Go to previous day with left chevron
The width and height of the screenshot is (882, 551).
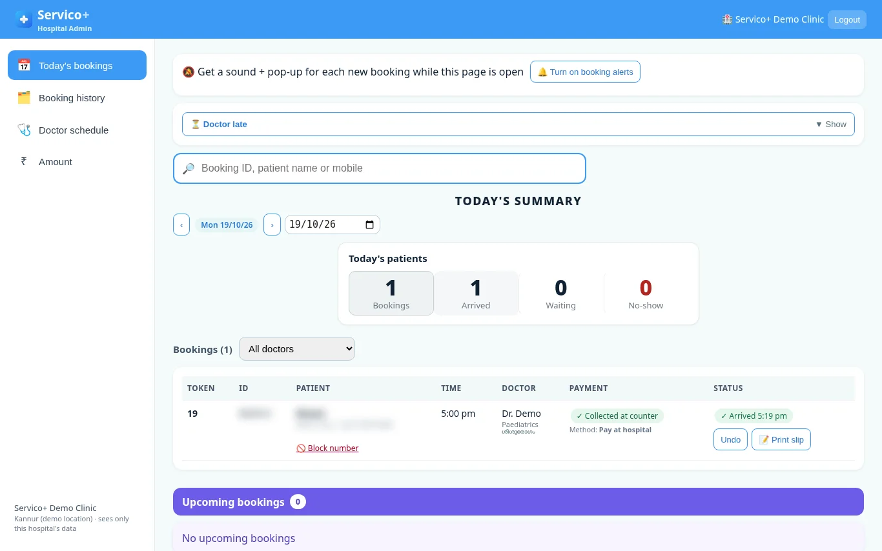(181, 225)
